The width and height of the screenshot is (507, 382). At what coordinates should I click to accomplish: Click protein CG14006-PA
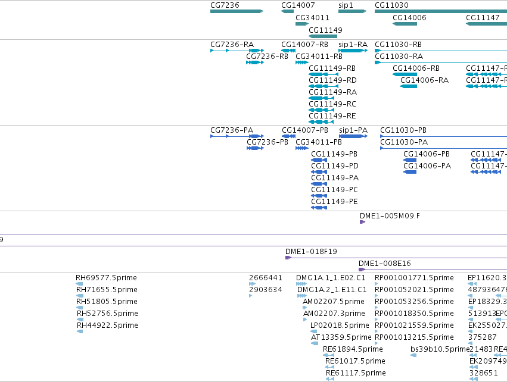pos(410,172)
